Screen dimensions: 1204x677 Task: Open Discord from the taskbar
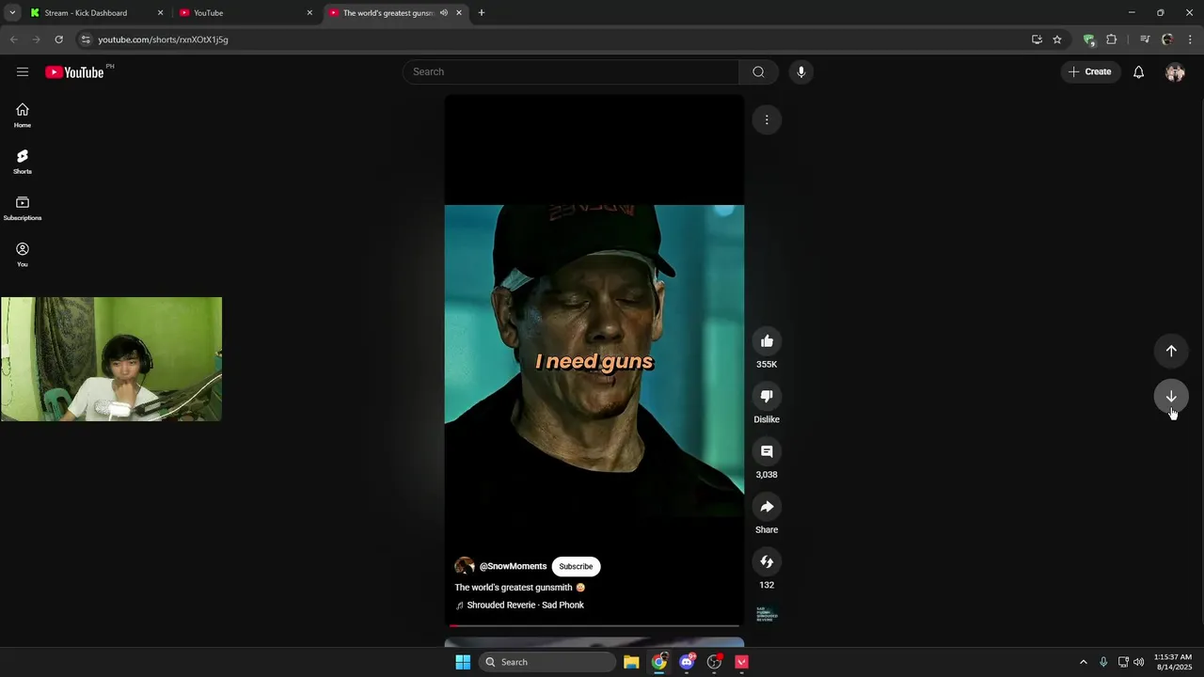(687, 662)
